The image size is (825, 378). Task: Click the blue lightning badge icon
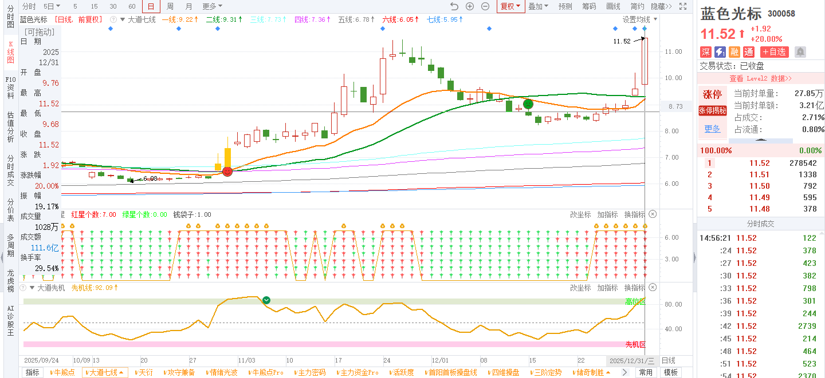[x=720, y=52]
